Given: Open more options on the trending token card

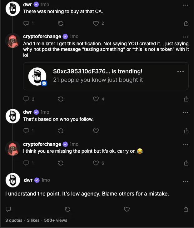Looking at the screenshot, I should tap(180, 72).
